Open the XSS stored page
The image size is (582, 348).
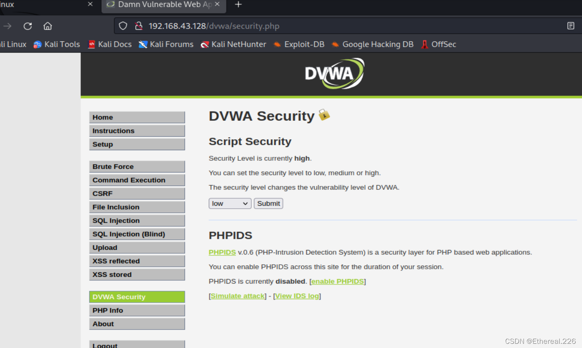click(137, 274)
